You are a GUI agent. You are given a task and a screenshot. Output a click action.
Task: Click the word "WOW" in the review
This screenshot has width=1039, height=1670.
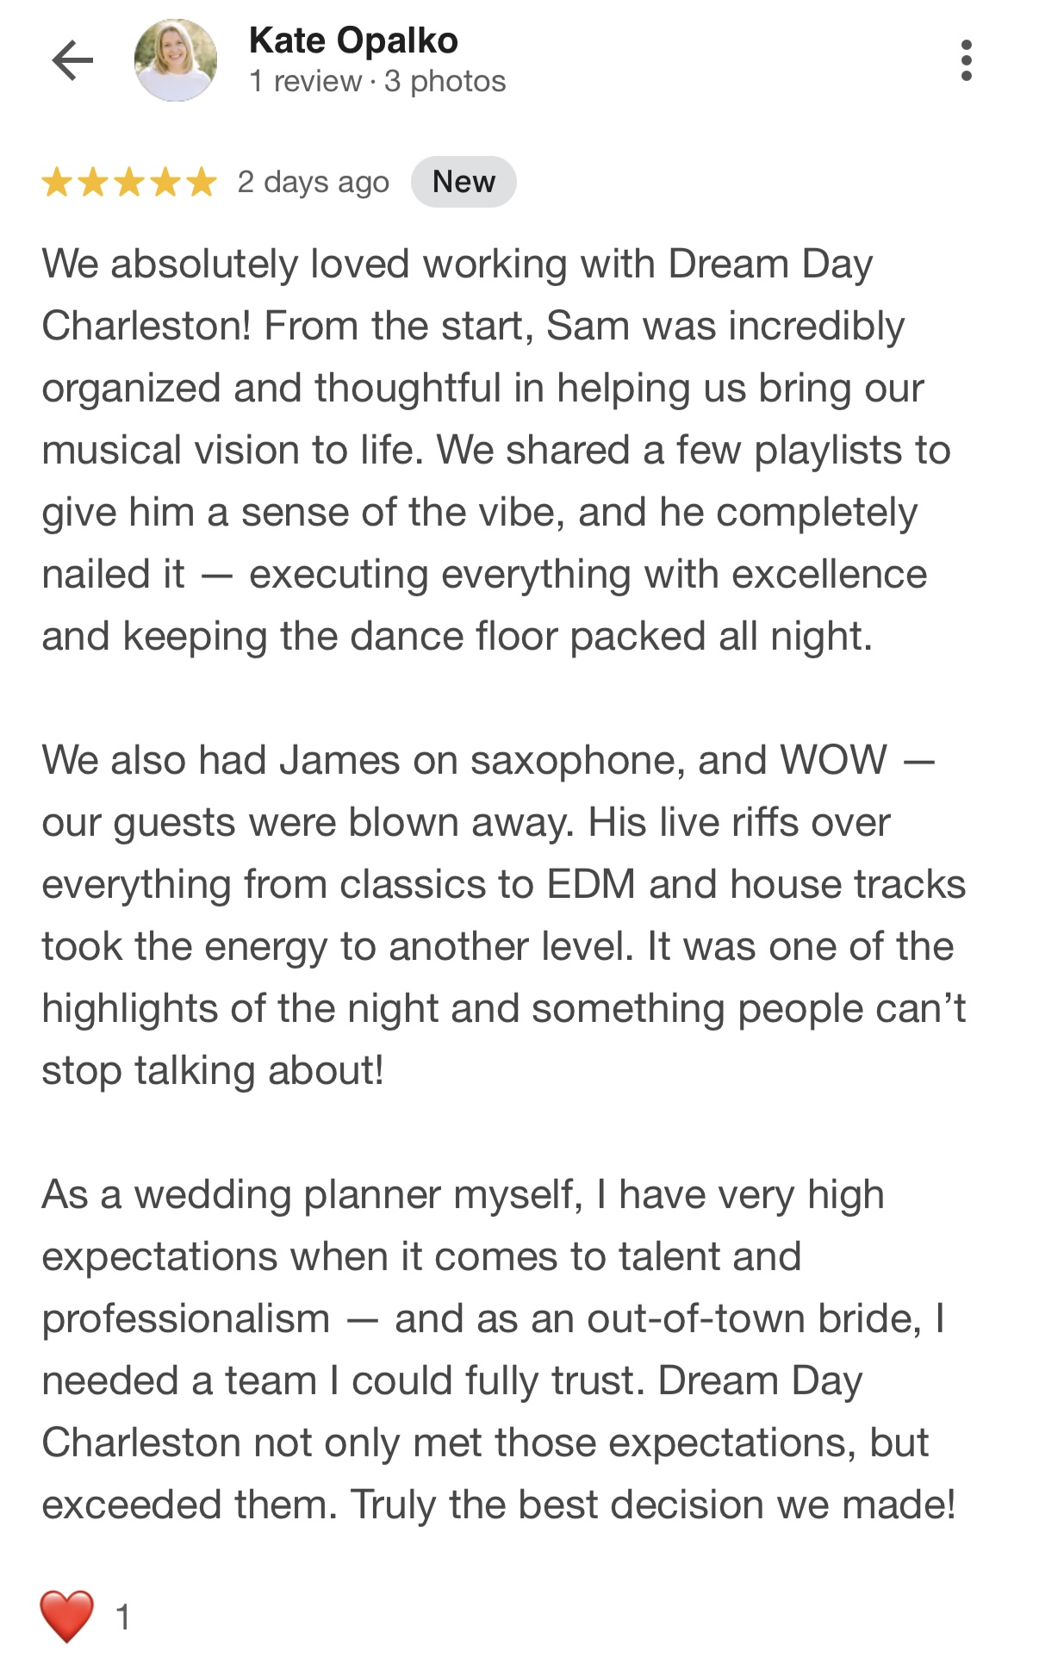point(833,761)
